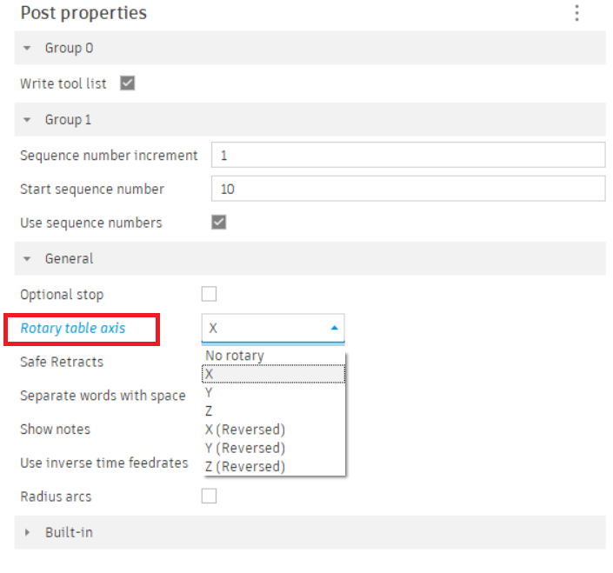
Task: Uncheck the Write tool list checkbox
Action: click(128, 83)
